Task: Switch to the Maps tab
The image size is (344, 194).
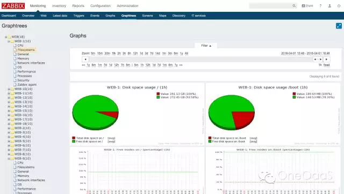Action: click(x=162, y=16)
